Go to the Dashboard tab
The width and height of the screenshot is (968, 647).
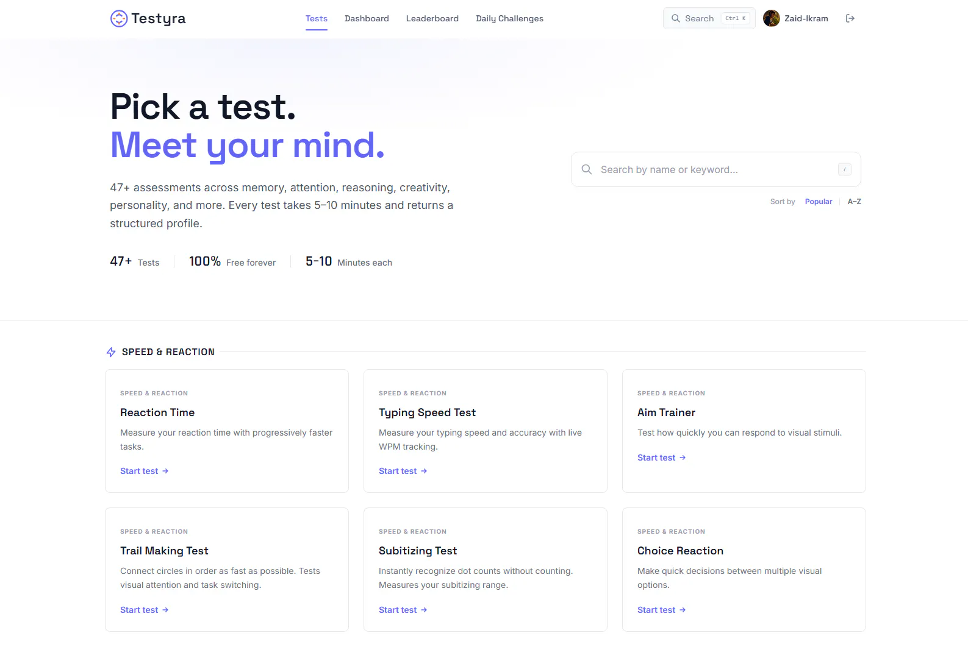tap(367, 18)
